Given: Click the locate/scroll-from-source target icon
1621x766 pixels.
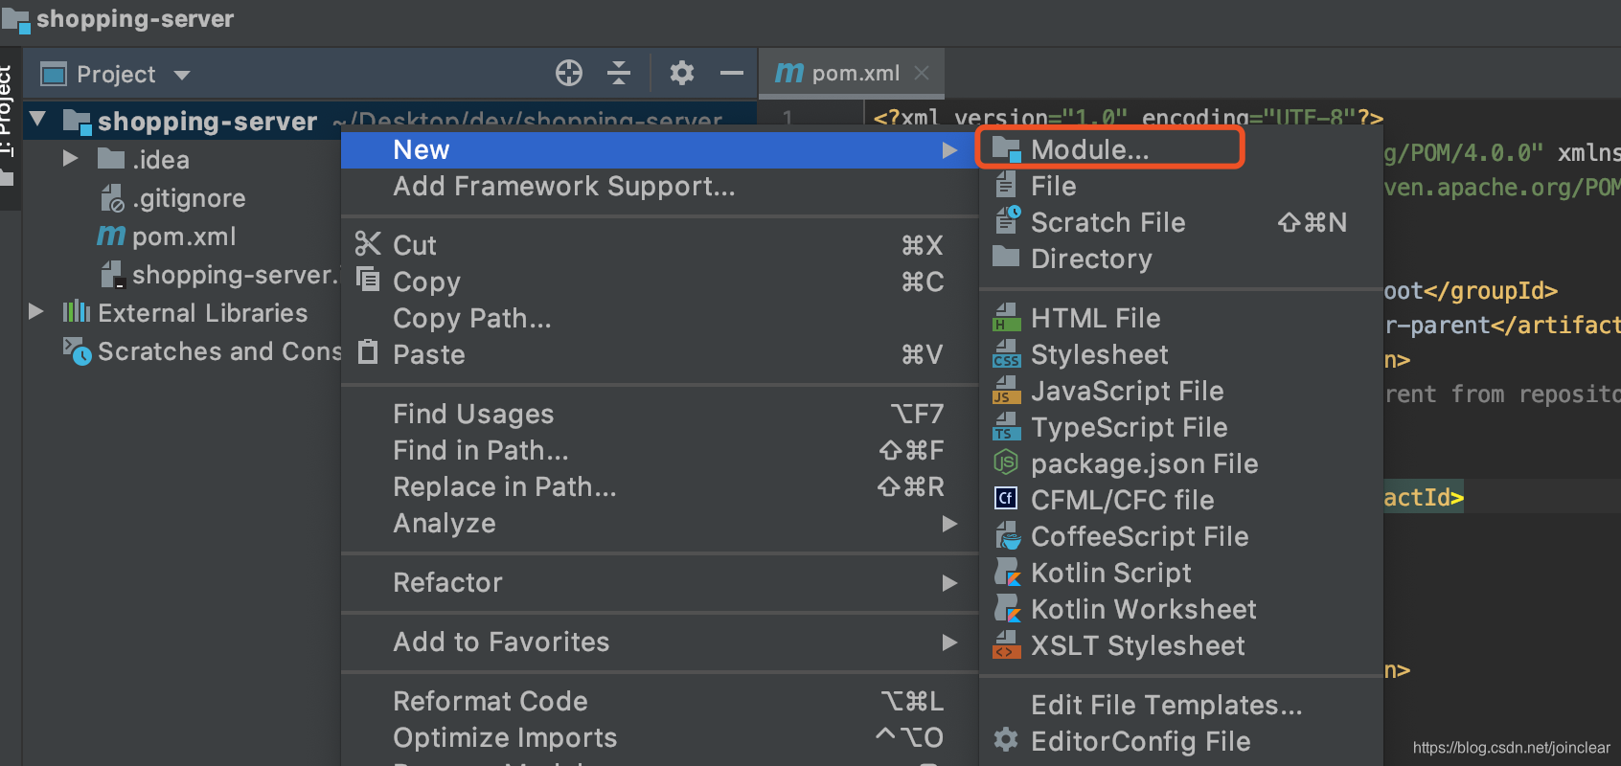Looking at the screenshot, I should pos(569,73).
